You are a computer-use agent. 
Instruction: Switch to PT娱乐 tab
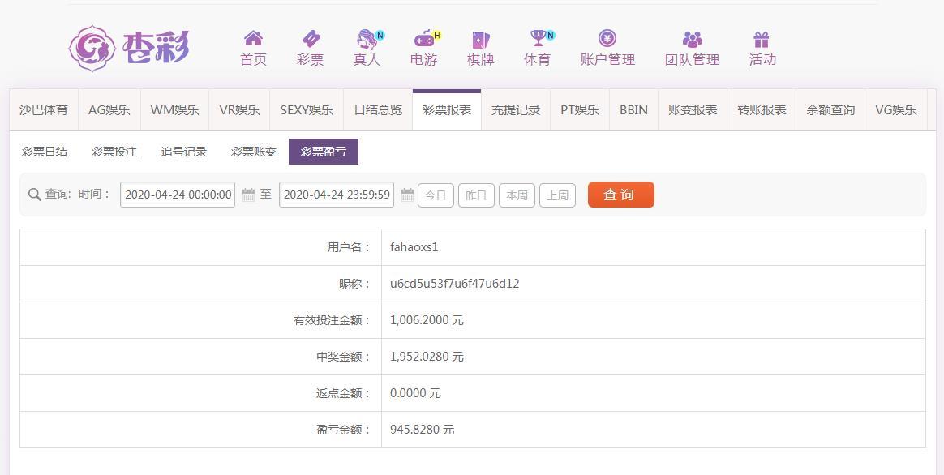pyautogui.click(x=580, y=110)
